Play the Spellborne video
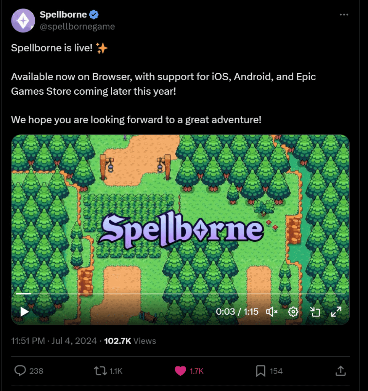 pos(24,312)
